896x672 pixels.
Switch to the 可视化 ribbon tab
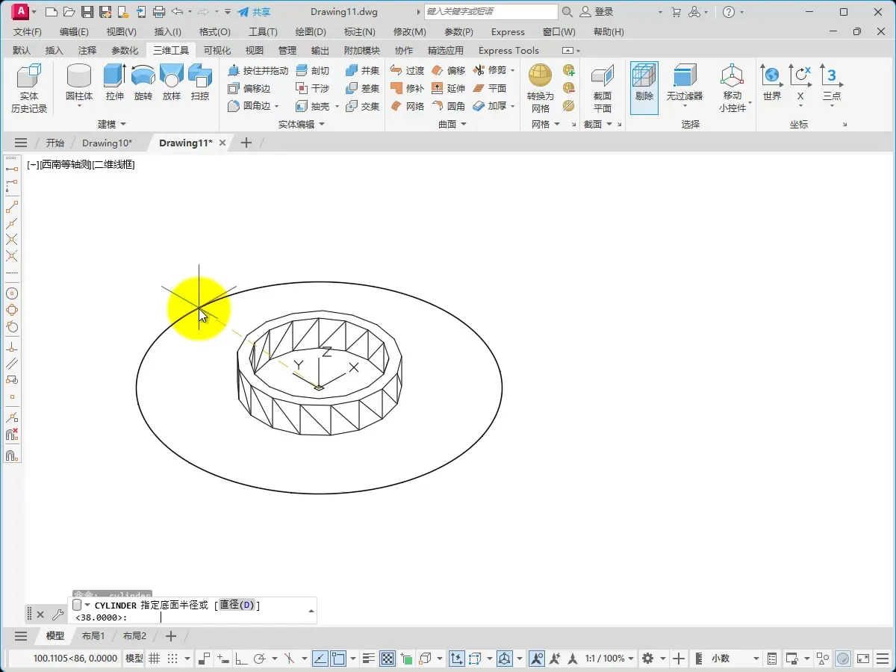coord(217,50)
